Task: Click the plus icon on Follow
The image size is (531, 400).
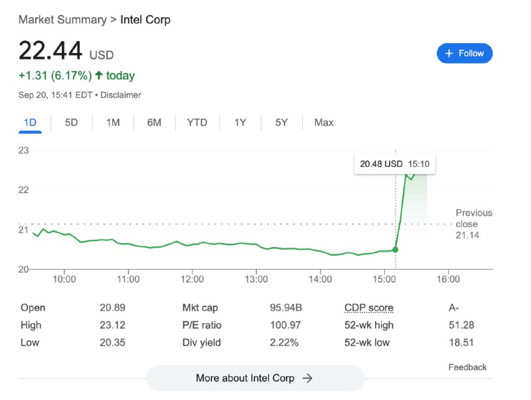Action: point(449,53)
